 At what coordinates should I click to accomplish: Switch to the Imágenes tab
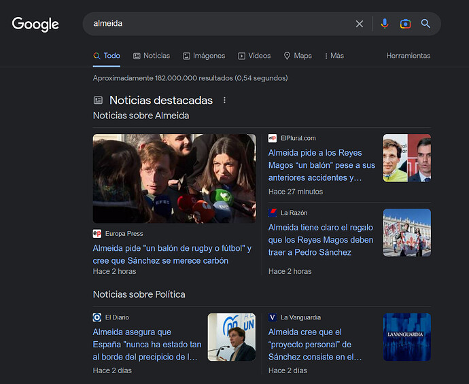tap(204, 56)
